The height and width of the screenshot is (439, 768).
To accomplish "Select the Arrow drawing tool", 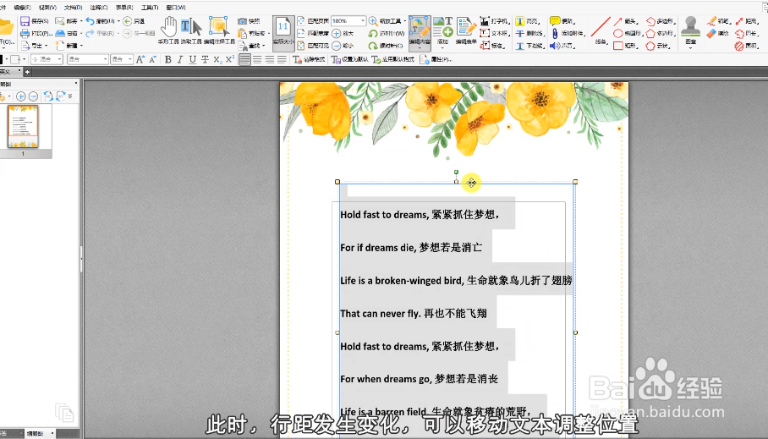I will click(x=627, y=21).
